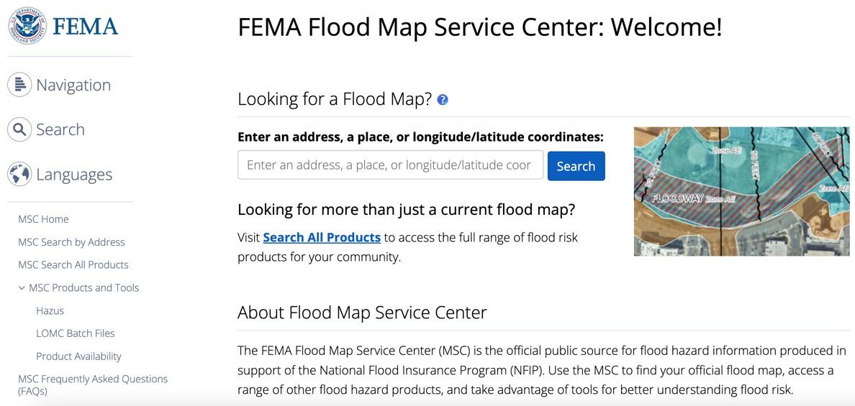Viewport: 855px width, 406px height.
Task: Click the Search magnifier icon in sidebar
Action: click(x=19, y=129)
